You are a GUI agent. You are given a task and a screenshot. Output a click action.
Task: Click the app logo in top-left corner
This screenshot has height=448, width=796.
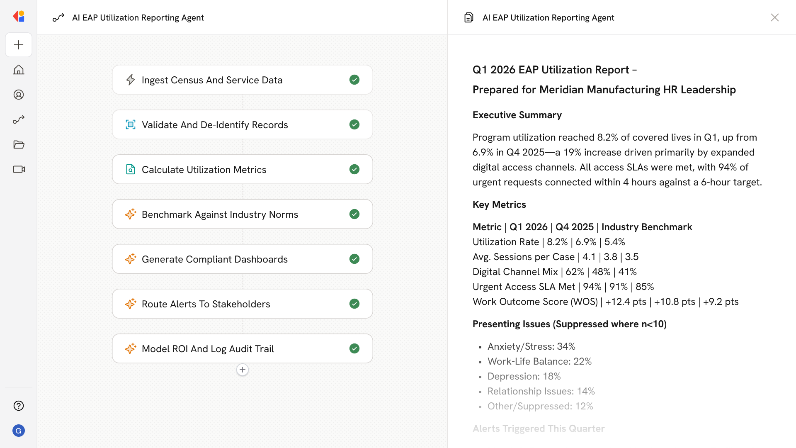click(19, 17)
